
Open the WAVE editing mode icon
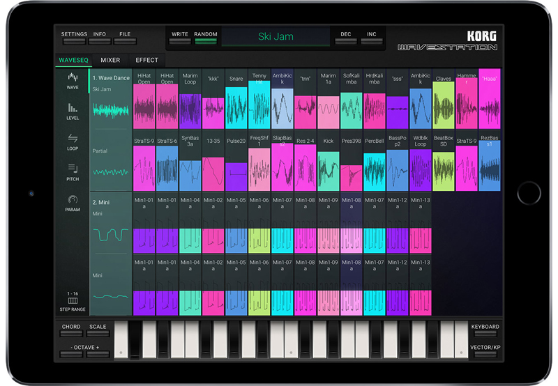click(73, 81)
